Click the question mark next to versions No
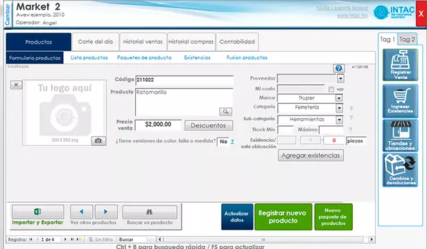The image size is (427, 249). click(232, 142)
